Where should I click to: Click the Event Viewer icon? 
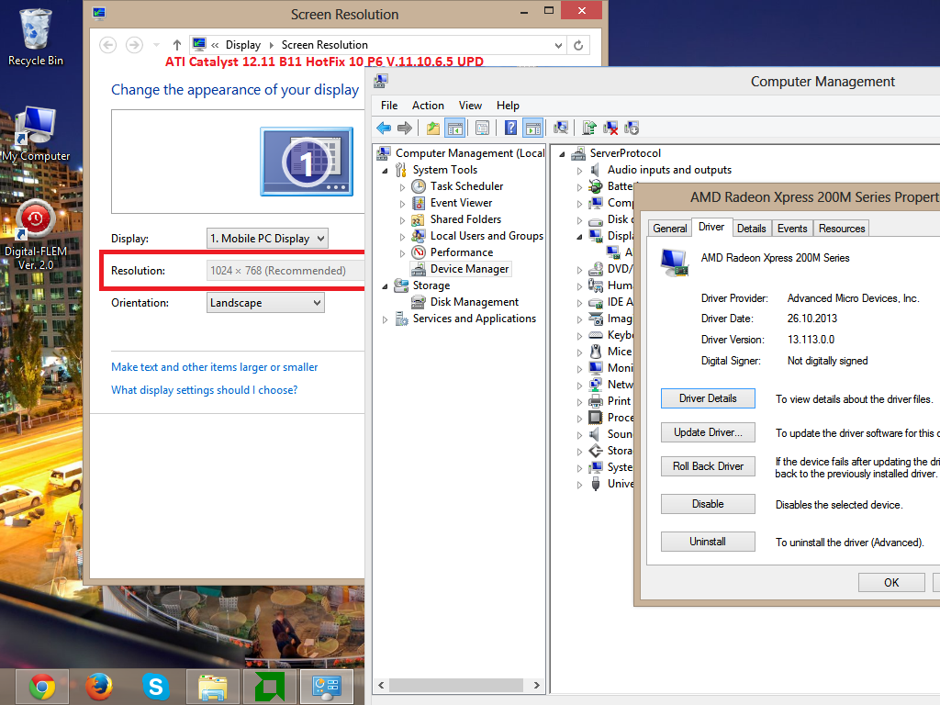(x=419, y=203)
